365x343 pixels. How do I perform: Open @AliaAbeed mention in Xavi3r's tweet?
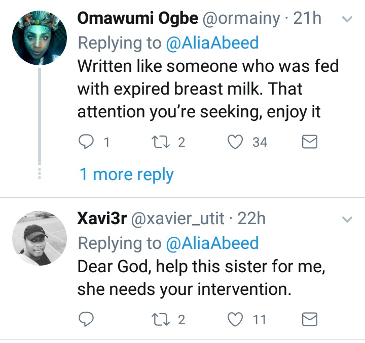coord(212,243)
